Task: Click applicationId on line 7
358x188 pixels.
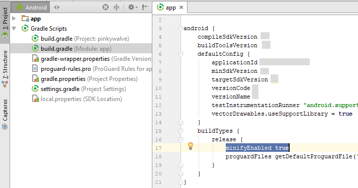Action: point(234,62)
